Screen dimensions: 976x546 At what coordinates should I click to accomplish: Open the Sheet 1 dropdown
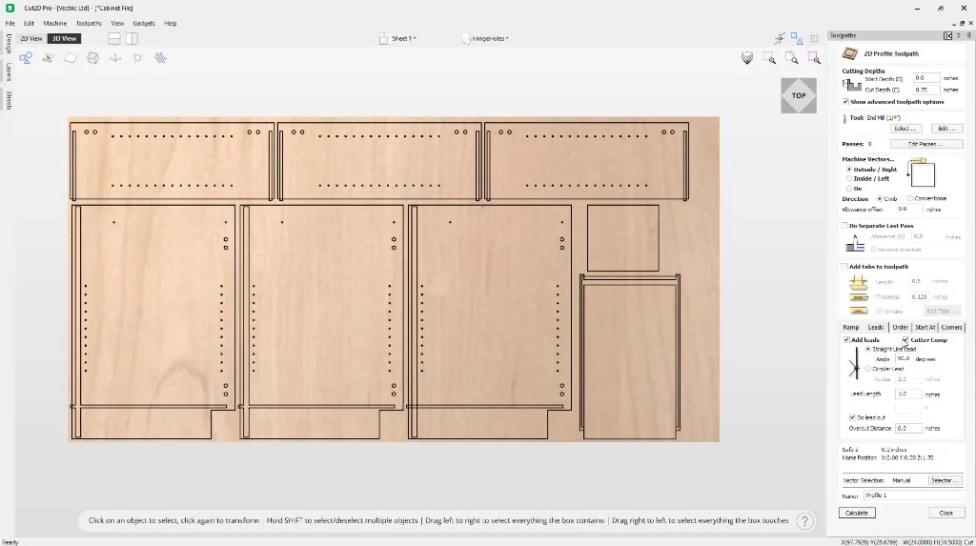pos(397,39)
